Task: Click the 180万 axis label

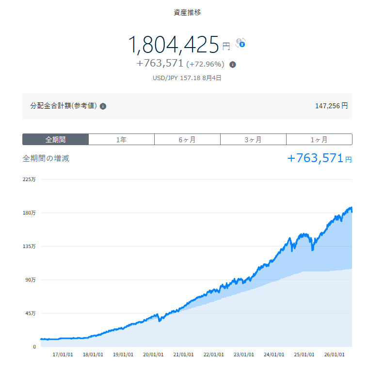Action: click(29, 213)
